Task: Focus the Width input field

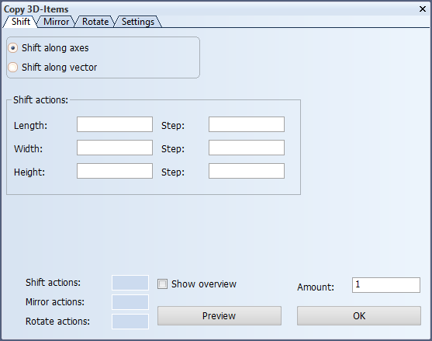Action: point(115,148)
